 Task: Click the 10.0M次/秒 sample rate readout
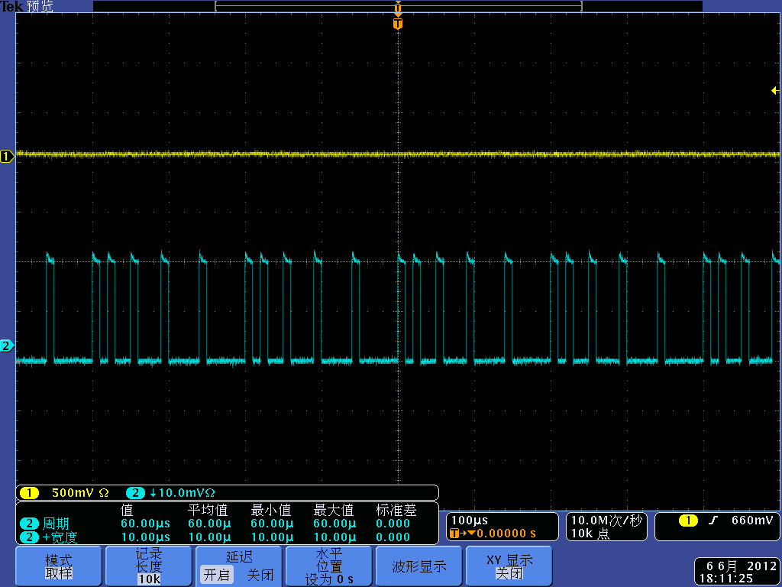click(x=605, y=521)
